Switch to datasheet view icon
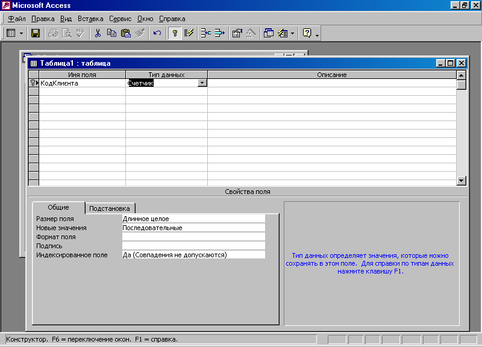482x347 pixels. coord(11,33)
